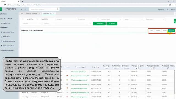Switch to Выписка из банка tab

coord(31,13)
